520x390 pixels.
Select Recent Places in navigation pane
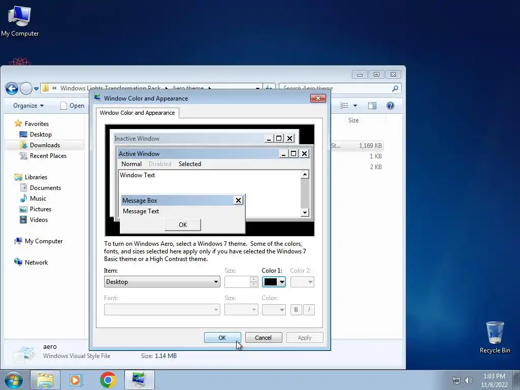[x=48, y=155]
